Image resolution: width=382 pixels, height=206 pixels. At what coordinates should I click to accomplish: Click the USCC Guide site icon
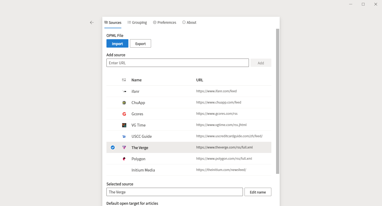click(x=124, y=136)
